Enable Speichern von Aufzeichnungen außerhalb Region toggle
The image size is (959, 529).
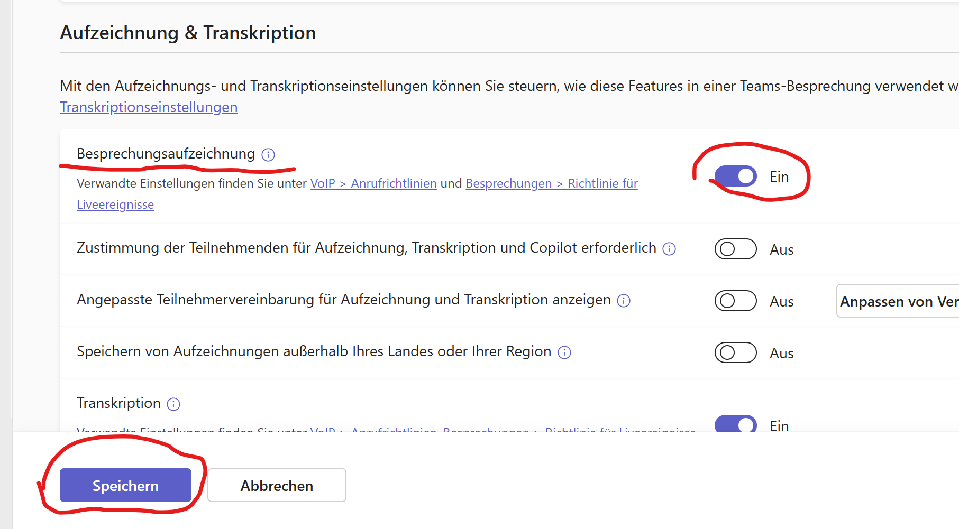(735, 352)
